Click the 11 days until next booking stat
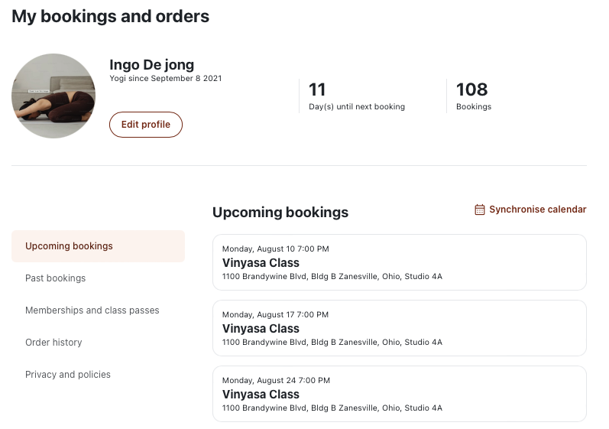 [357, 96]
